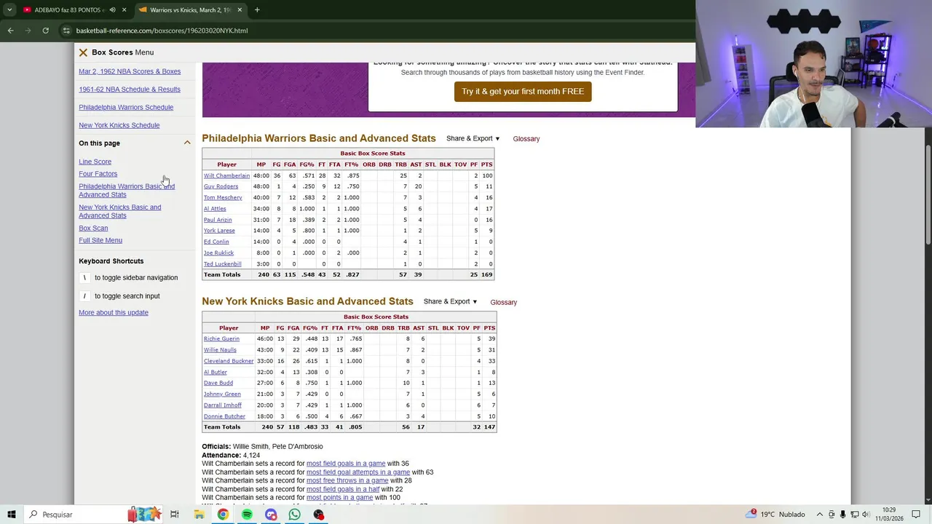The height and width of the screenshot is (524, 932).
Task: Click Wilt Chamberlain's 100 points cell
Action: tap(486, 175)
